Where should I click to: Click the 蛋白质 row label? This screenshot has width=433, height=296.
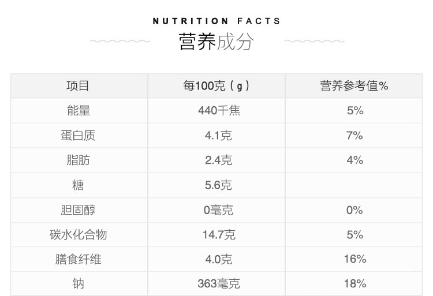[78, 135]
